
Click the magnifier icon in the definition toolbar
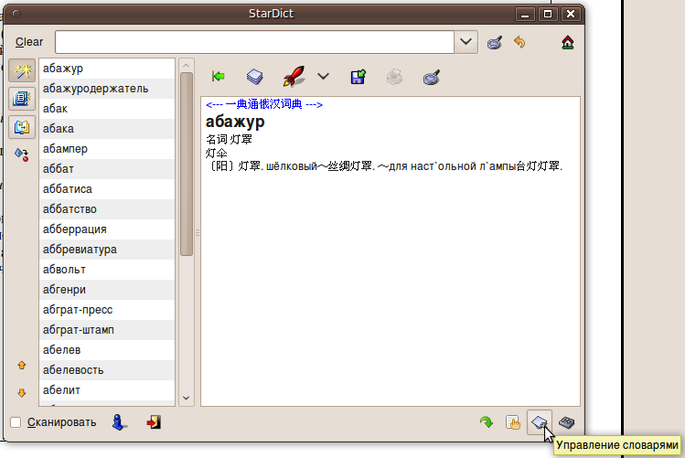431,78
